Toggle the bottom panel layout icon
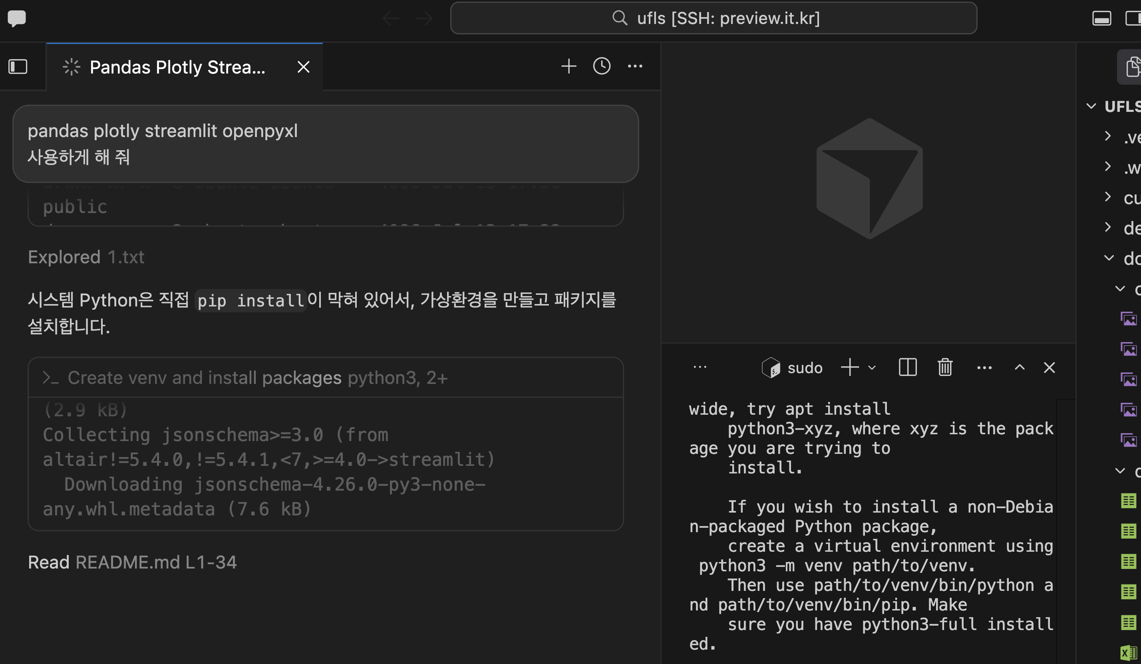Image resolution: width=1141 pixels, height=664 pixels. (1101, 18)
